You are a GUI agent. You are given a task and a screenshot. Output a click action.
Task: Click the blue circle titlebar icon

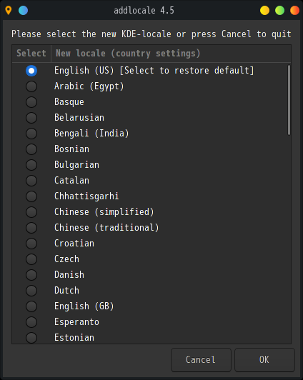pyautogui.click(x=24, y=11)
